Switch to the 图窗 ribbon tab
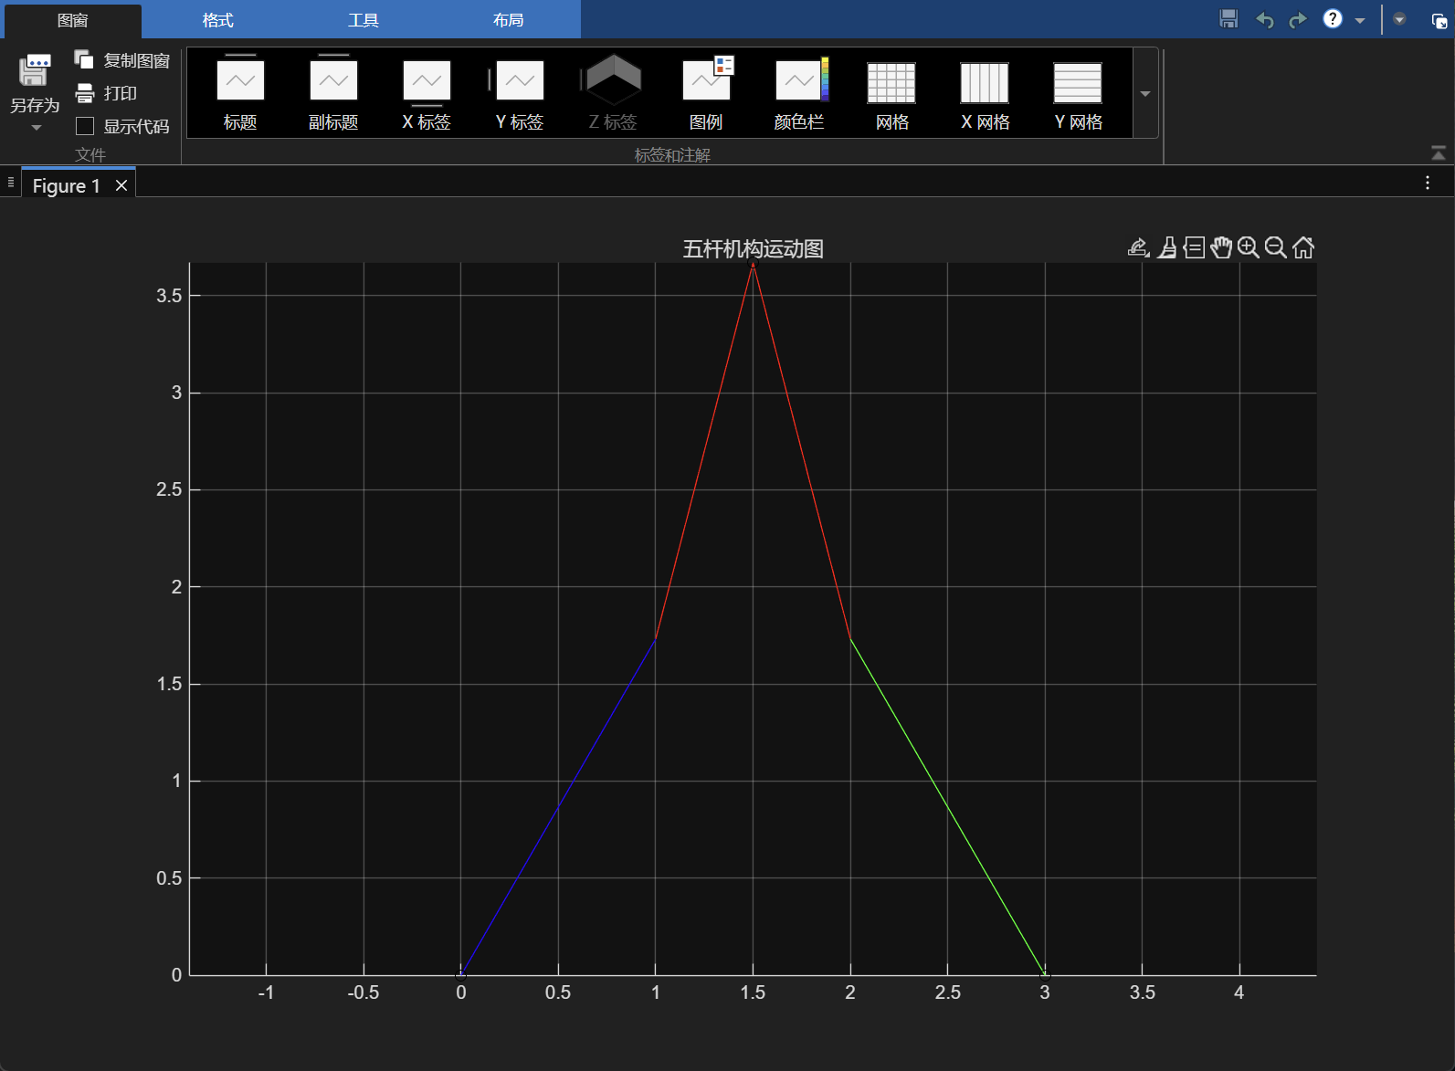The width and height of the screenshot is (1455, 1071). [73, 20]
